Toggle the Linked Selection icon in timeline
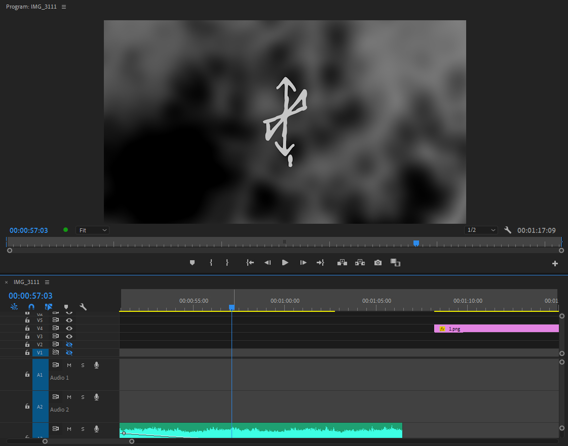 [x=49, y=307]
